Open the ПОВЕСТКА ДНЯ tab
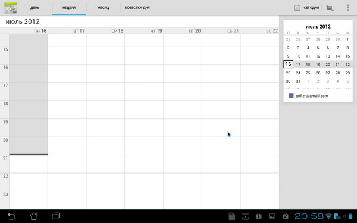Image resolution: width=357 pixels, height=223 pixels. pos(137,8)
